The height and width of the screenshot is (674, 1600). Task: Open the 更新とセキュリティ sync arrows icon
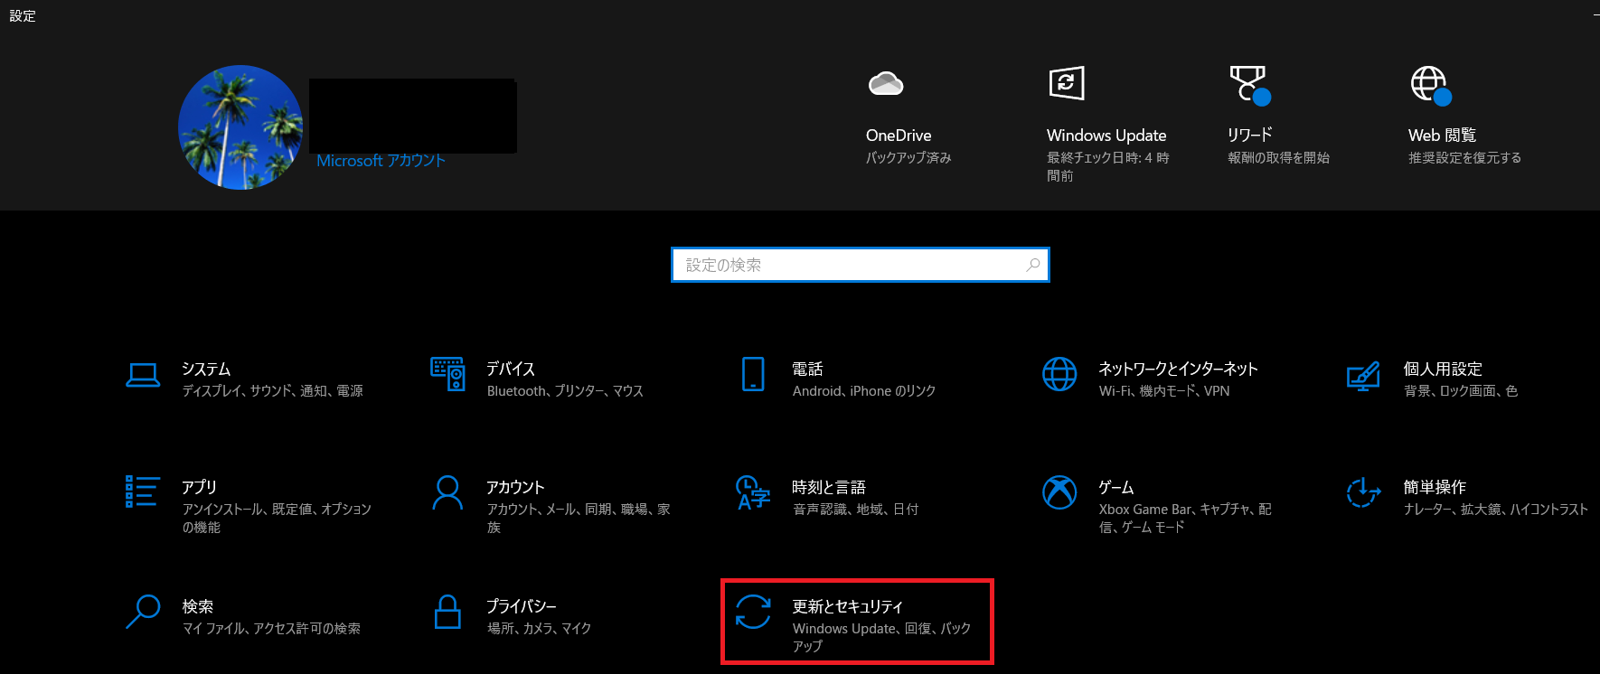tap(753, 612)
